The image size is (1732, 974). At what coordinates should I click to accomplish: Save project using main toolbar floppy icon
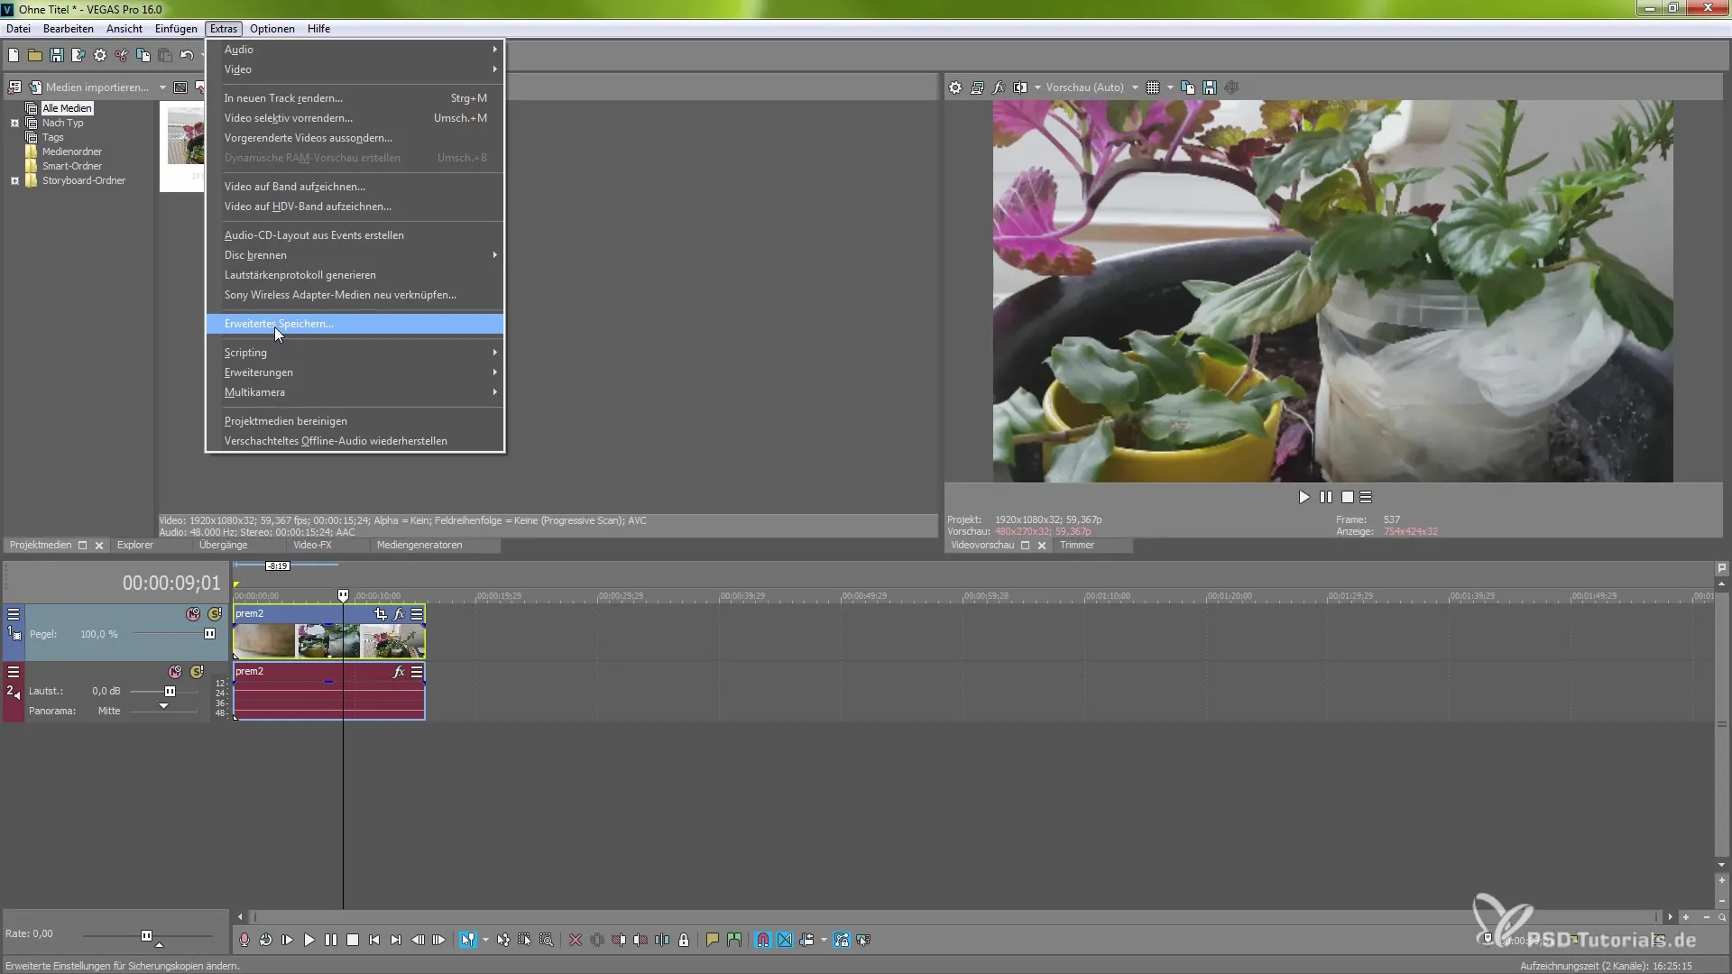57,56
